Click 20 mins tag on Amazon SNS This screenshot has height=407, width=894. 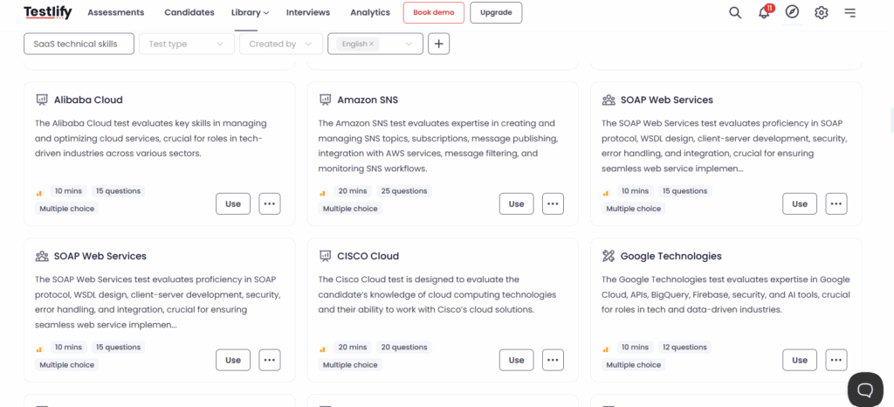coord(352,191)
